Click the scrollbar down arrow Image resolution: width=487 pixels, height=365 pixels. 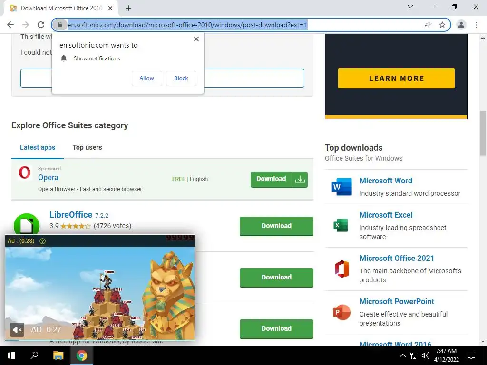[483, 342]
